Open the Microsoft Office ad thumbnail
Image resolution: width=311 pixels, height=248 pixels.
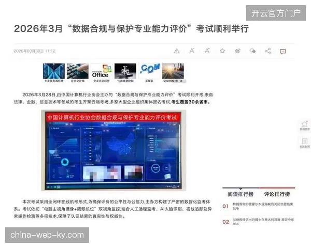pyautogui.click(x=102, y=71)
